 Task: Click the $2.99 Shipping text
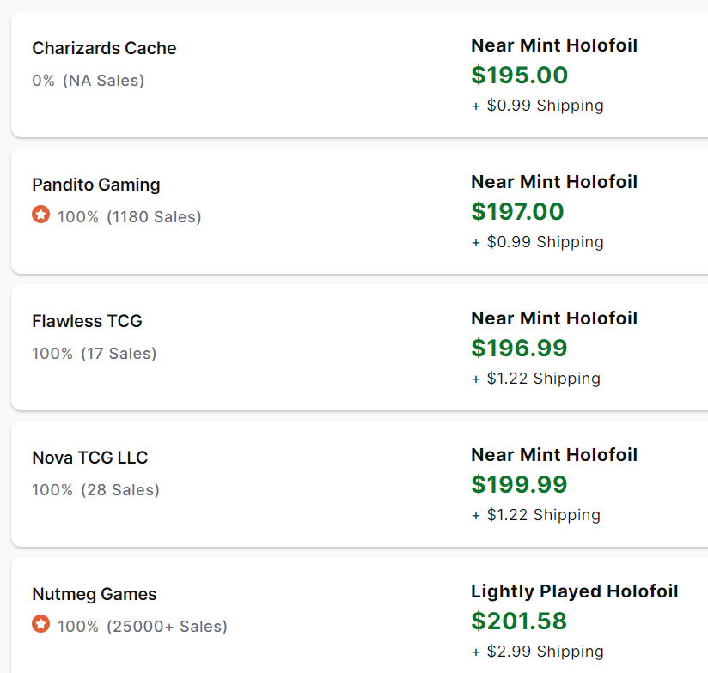tap(537, 652)
